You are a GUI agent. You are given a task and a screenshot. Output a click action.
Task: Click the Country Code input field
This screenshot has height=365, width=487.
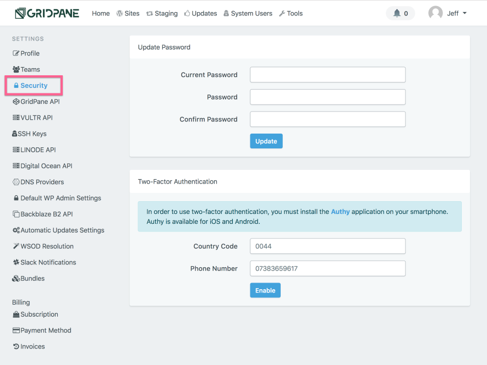(x=327, y=246)
